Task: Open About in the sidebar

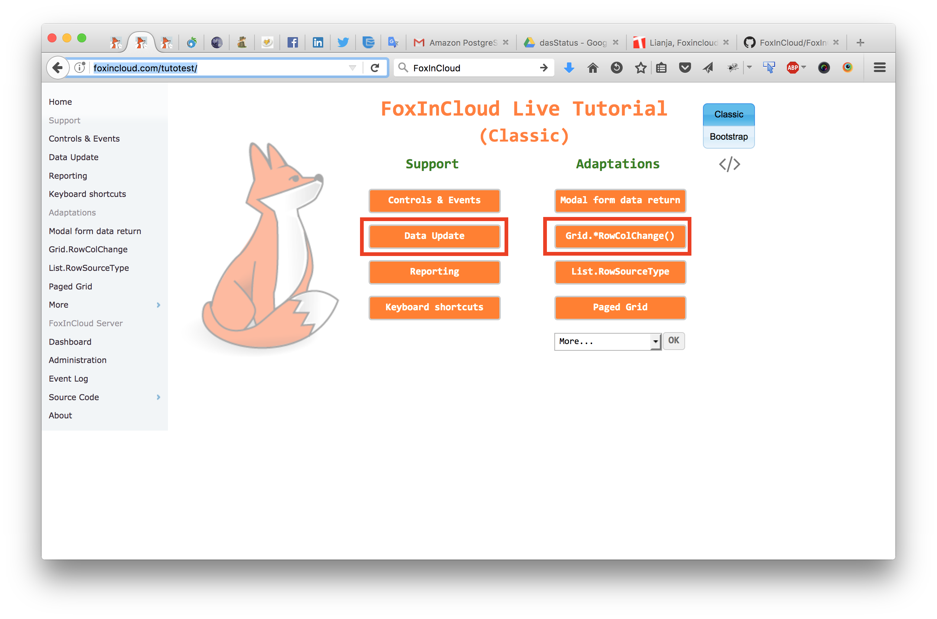Action: coord(61,415)
